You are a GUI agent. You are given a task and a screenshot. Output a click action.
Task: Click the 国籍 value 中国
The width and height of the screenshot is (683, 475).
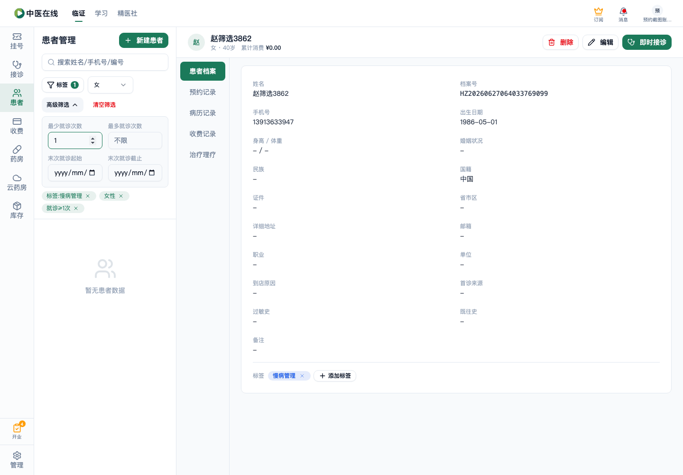coord(467,179)
